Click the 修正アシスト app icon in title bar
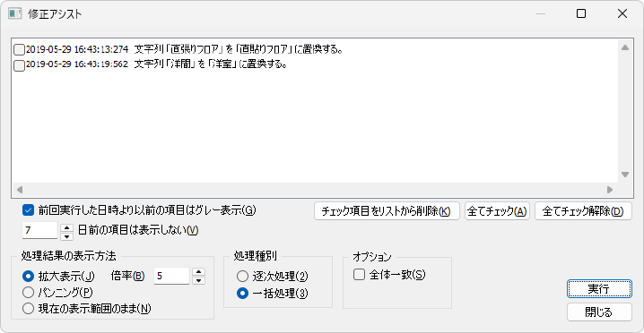The height and width of the screenshot is (333, 644). click(15, 14)
